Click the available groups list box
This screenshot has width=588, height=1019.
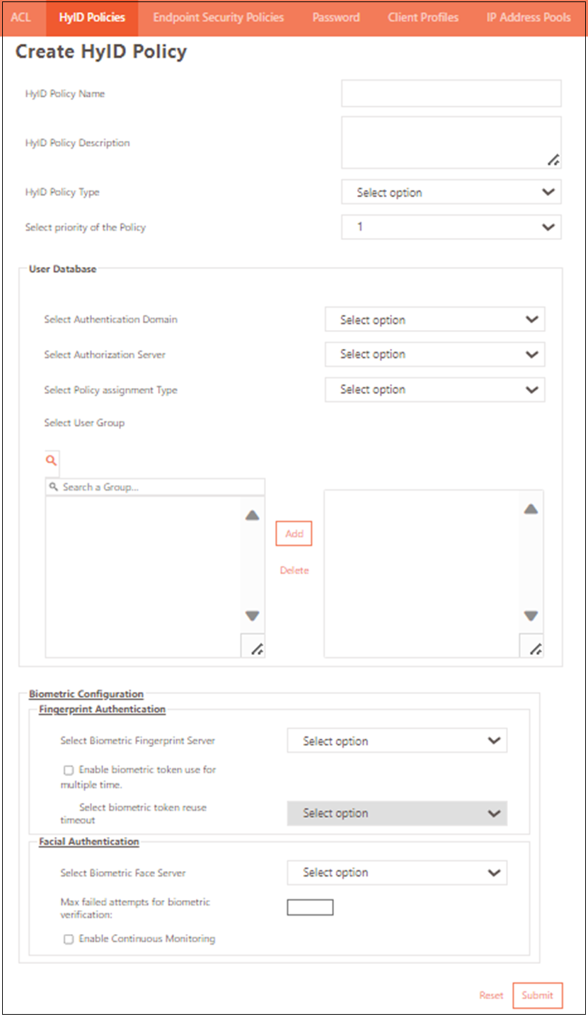pyautogui.click(x=155, y=577)
